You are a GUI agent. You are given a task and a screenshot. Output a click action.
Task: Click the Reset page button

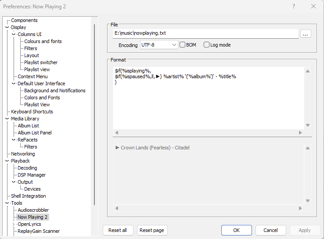point(152,230)
